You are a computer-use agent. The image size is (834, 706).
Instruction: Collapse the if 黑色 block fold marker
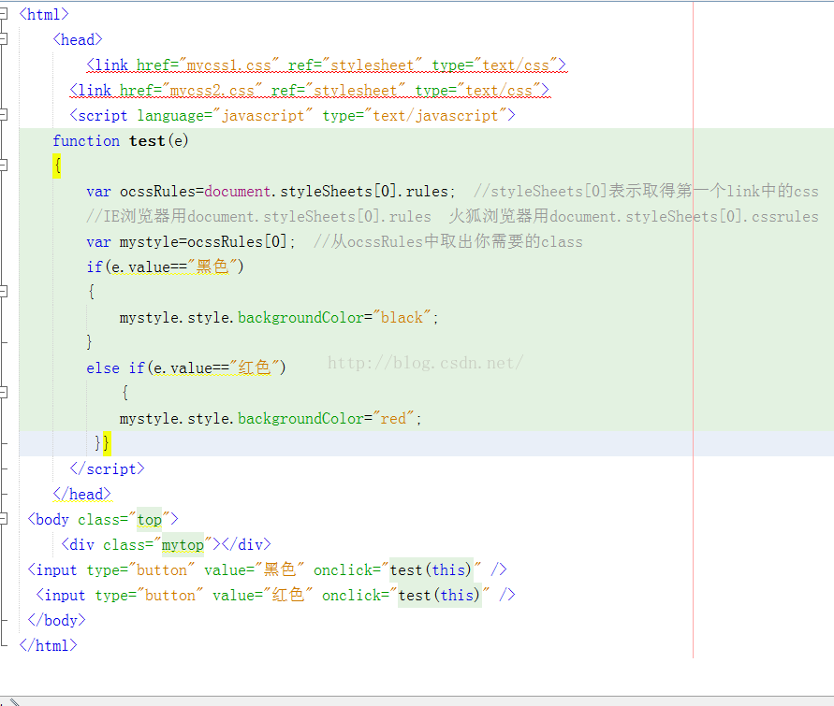click(x=3, y=291)
